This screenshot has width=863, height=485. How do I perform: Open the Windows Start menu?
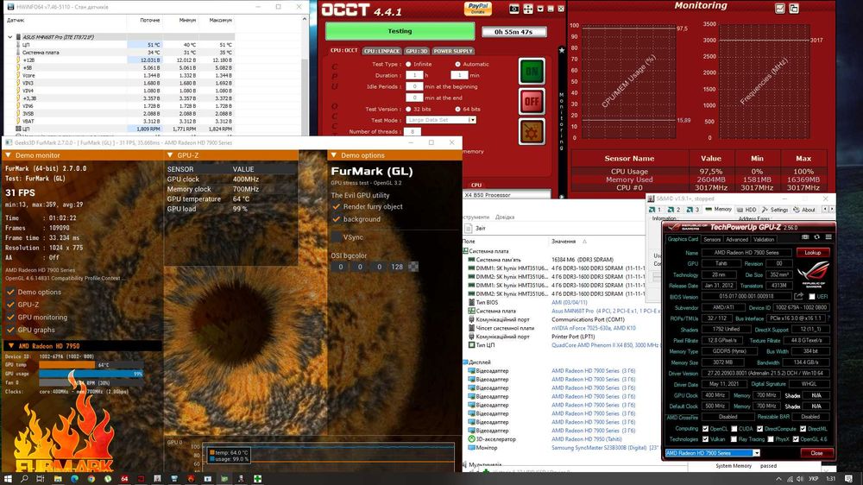click(x=8, y=479)
